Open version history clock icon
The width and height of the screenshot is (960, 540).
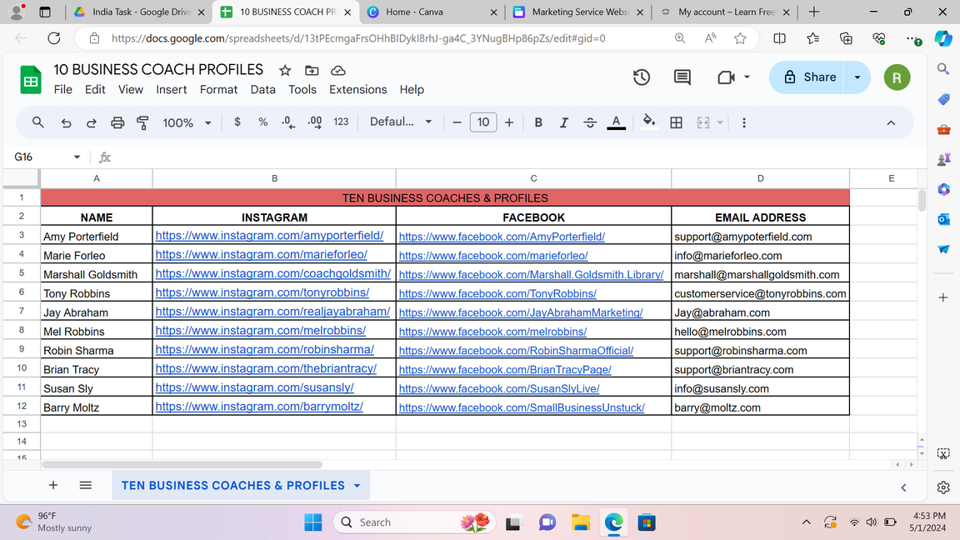(x=642, y=77)
